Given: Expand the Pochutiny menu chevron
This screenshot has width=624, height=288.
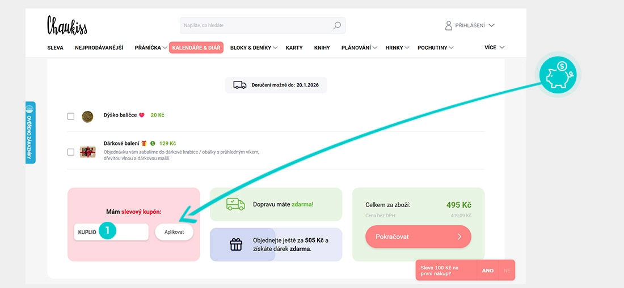Looking at the screenshot, I should coord(451,48).
